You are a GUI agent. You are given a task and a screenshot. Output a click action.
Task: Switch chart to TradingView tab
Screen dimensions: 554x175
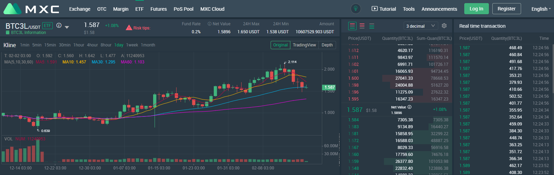coord(304,45)
